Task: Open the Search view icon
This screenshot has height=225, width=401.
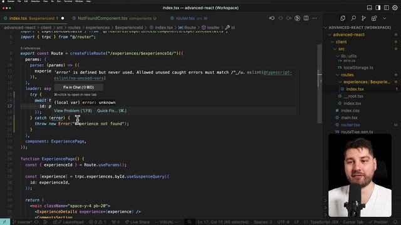Action: (x=353, y=18)
